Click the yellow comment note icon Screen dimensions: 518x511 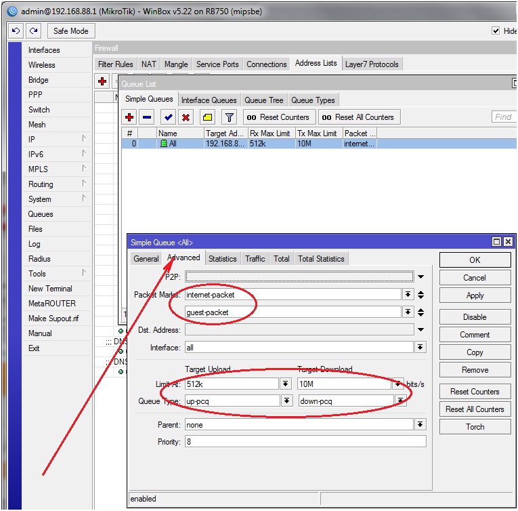(208, 117)
